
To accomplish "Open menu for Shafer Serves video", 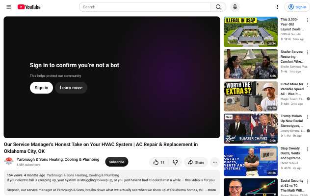I will 308,52.
